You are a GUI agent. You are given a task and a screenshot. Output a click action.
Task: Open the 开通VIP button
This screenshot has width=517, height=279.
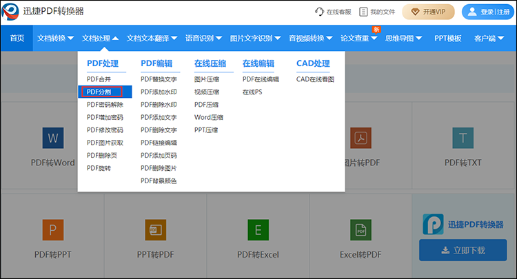click(428, 12)
